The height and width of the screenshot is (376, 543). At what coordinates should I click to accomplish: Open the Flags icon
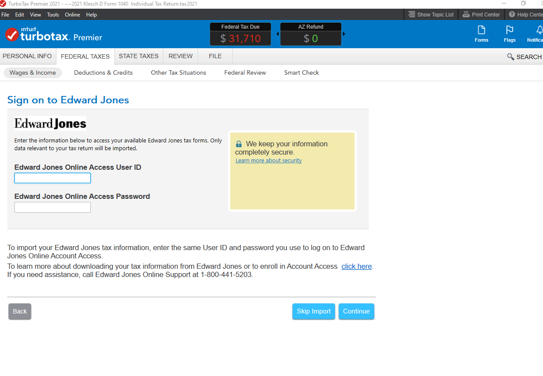click(510, 30)
